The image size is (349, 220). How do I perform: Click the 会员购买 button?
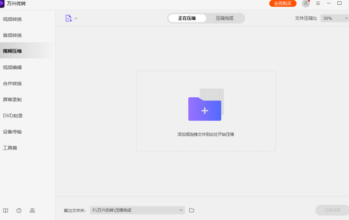[x=283, y=4]
